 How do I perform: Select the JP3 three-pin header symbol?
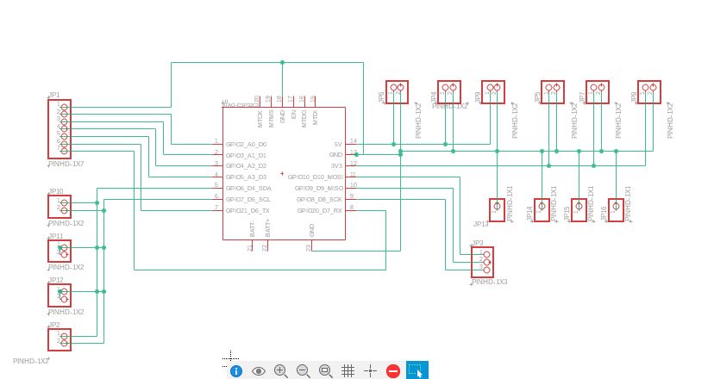tap(483, 262)
